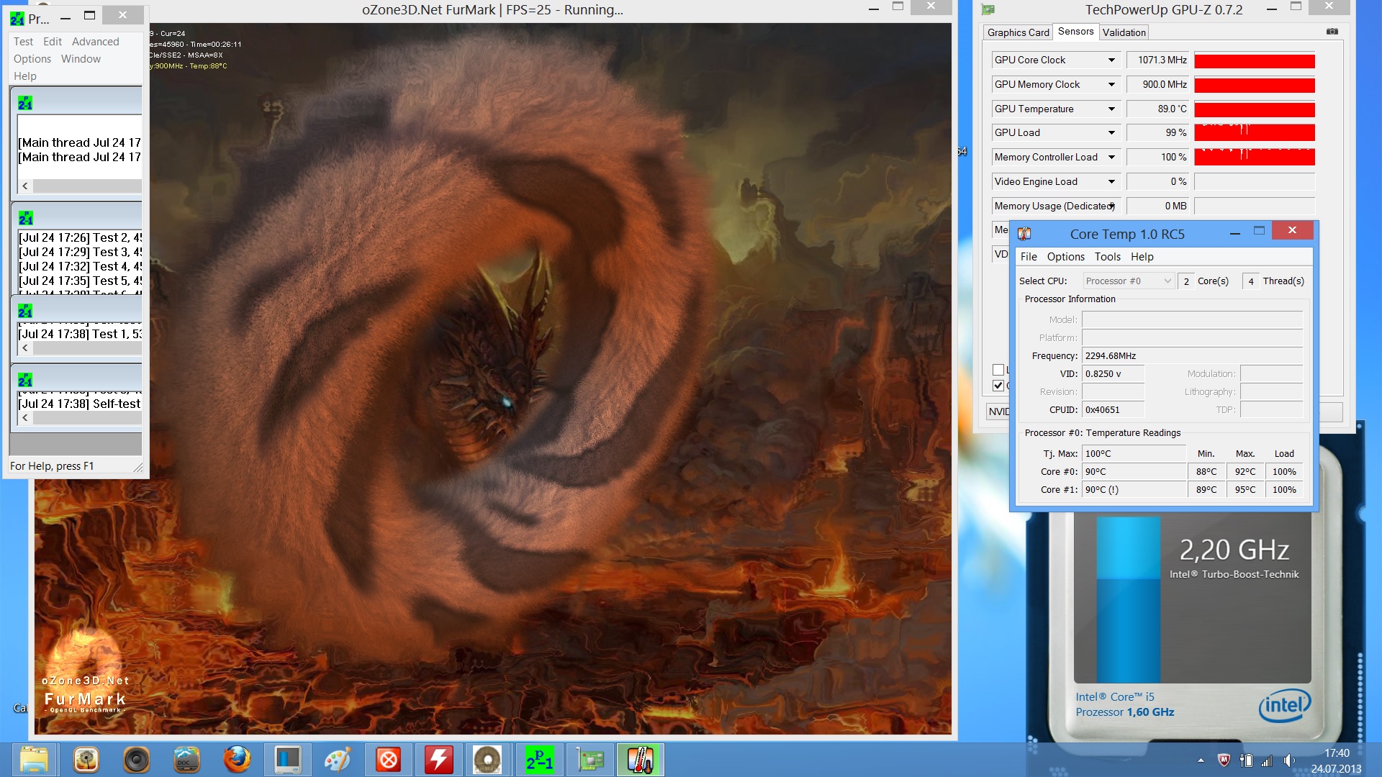Open network signal tray icon
1382x777 pixels.
coord(1267,760)
